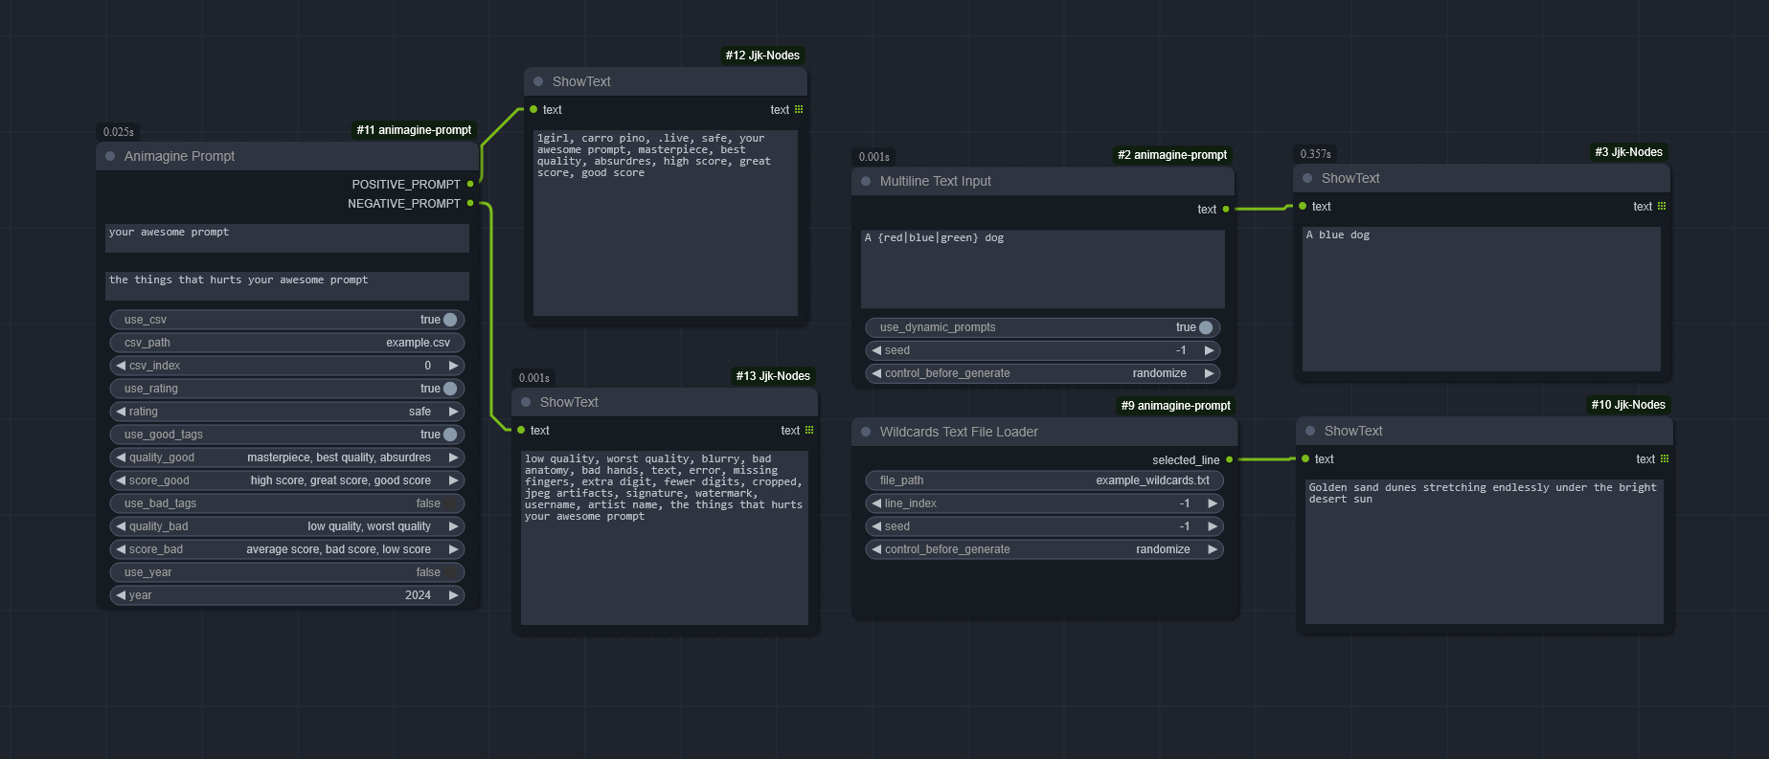Click the 'A {red|blue|green} dog' text box
The width and height of the screenshot is (1769, 759).
(1043, 269)
